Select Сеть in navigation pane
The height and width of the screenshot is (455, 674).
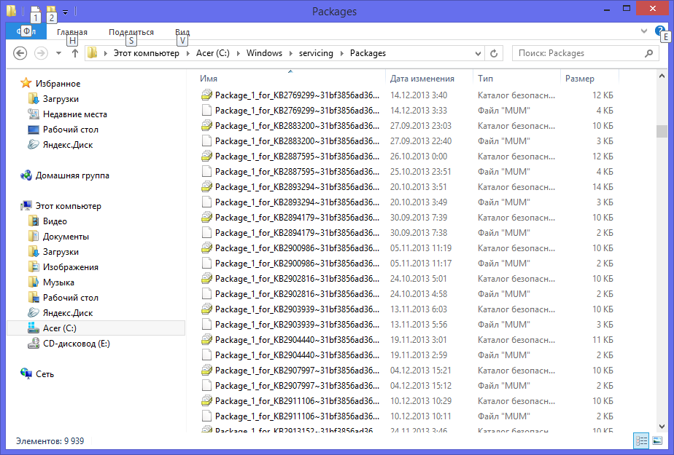(x=44, y=374)
